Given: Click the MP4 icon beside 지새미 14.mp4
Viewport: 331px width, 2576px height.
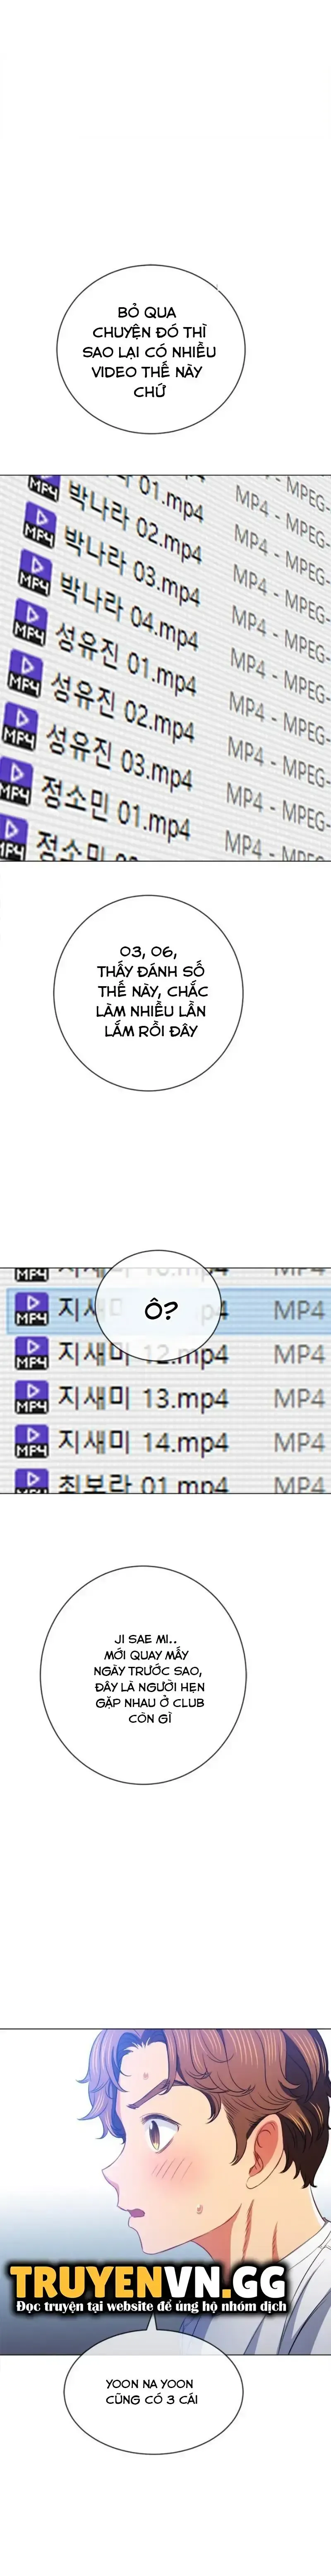Looking at the screenshot, I should (32, 1441).
